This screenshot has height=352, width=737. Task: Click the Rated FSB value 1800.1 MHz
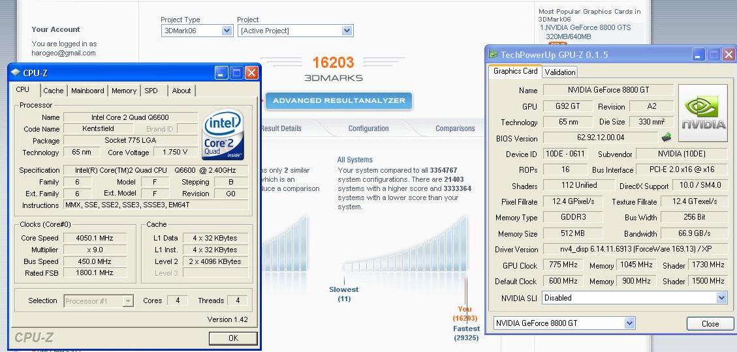[95, 272]
